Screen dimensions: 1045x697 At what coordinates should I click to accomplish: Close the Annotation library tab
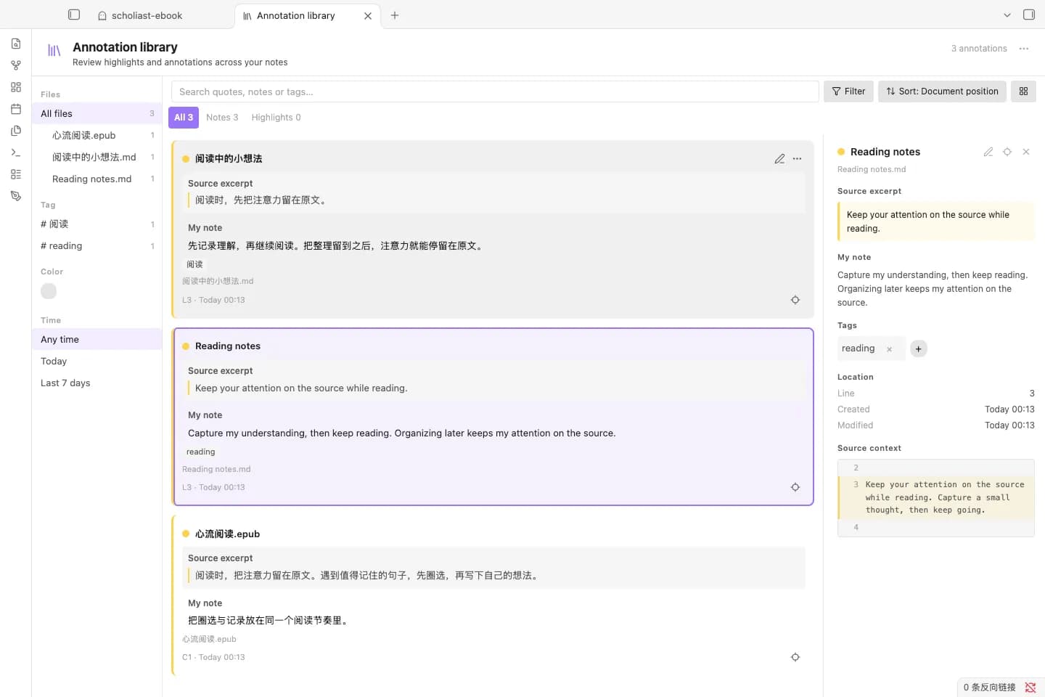pos(368,15)
